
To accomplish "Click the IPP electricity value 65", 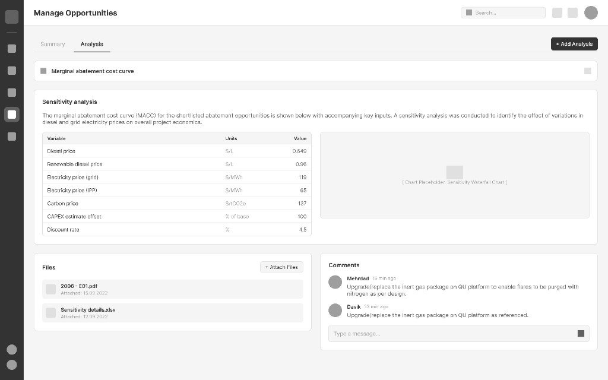I will [x=303, y=191].
